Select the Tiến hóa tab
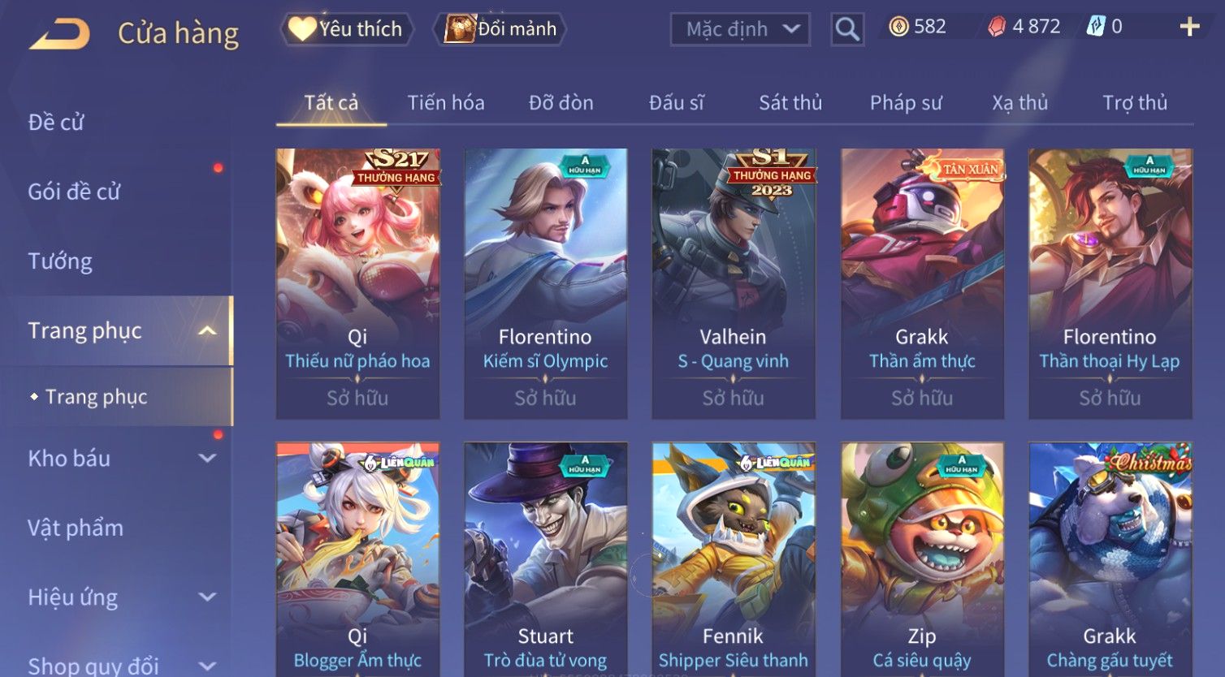 [446, 103]
